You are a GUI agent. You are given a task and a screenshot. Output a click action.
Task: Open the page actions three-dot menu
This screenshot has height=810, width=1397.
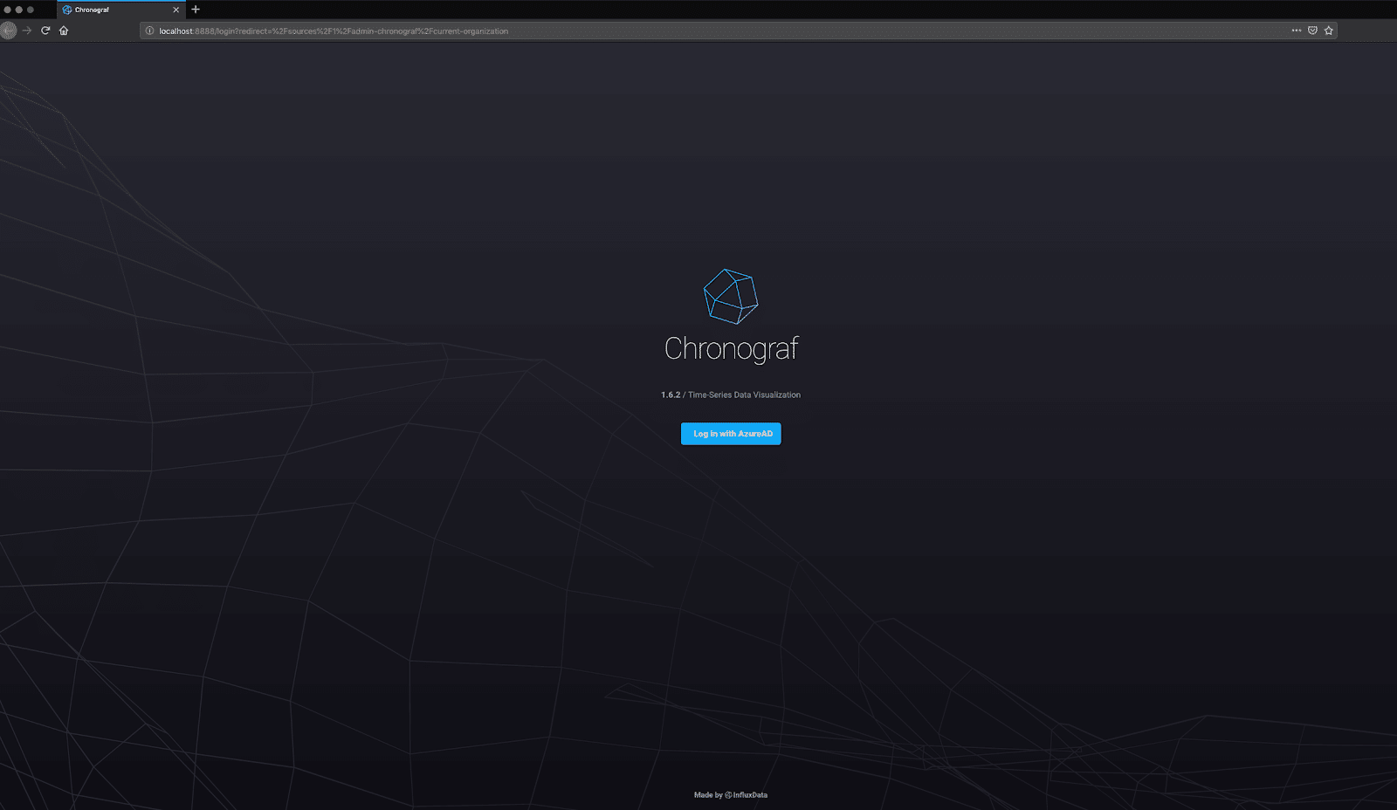pos(1297,31)
